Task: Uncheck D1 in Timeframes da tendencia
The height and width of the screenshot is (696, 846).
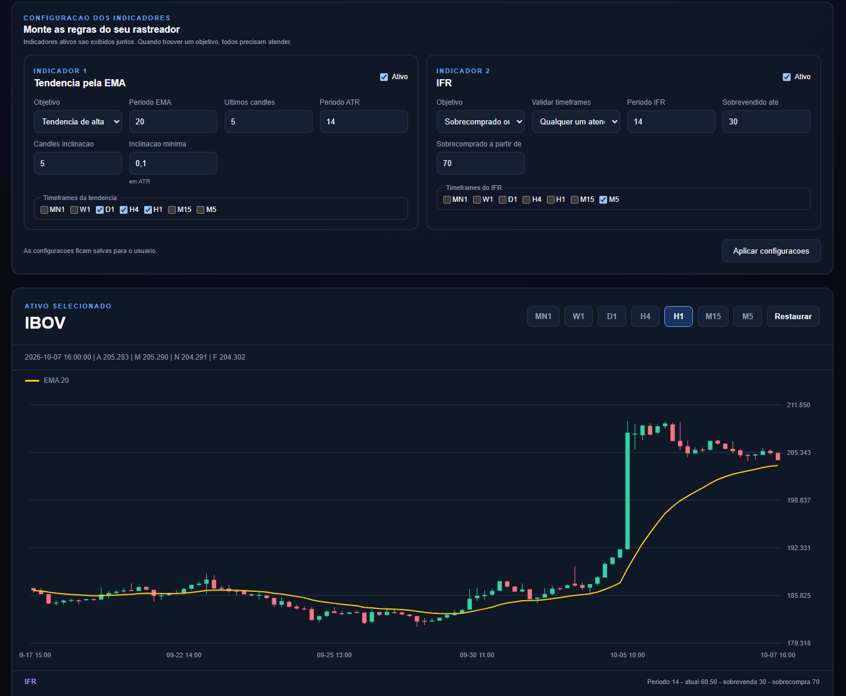Action: point(99,210)
